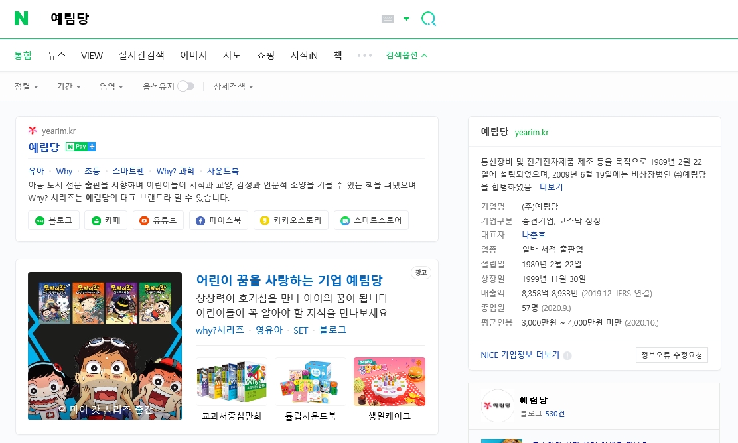Click the 광고 ad label badge

point(421,273)
